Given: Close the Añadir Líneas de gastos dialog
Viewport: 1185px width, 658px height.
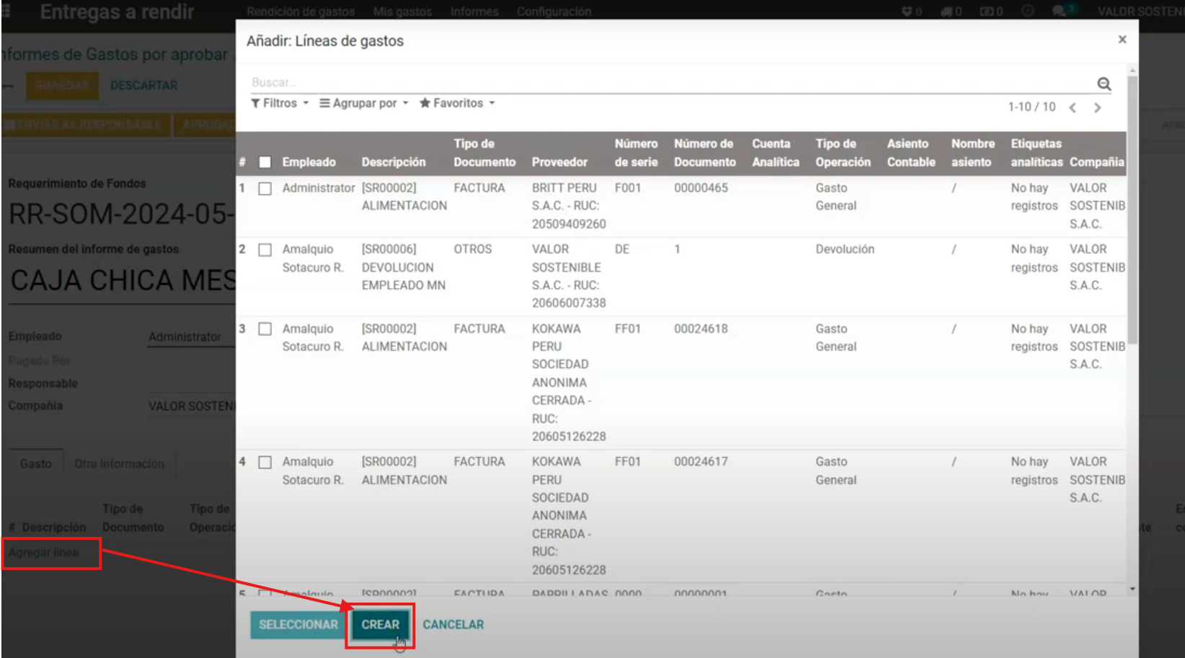Looking at the screenshot, I should pos(1122,40).
